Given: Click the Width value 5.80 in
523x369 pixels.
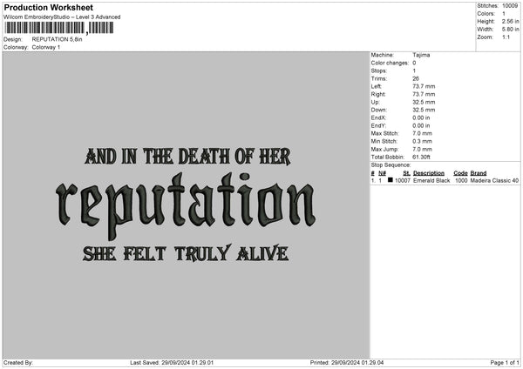Looking at the screenshot, I should pos(510,30).
